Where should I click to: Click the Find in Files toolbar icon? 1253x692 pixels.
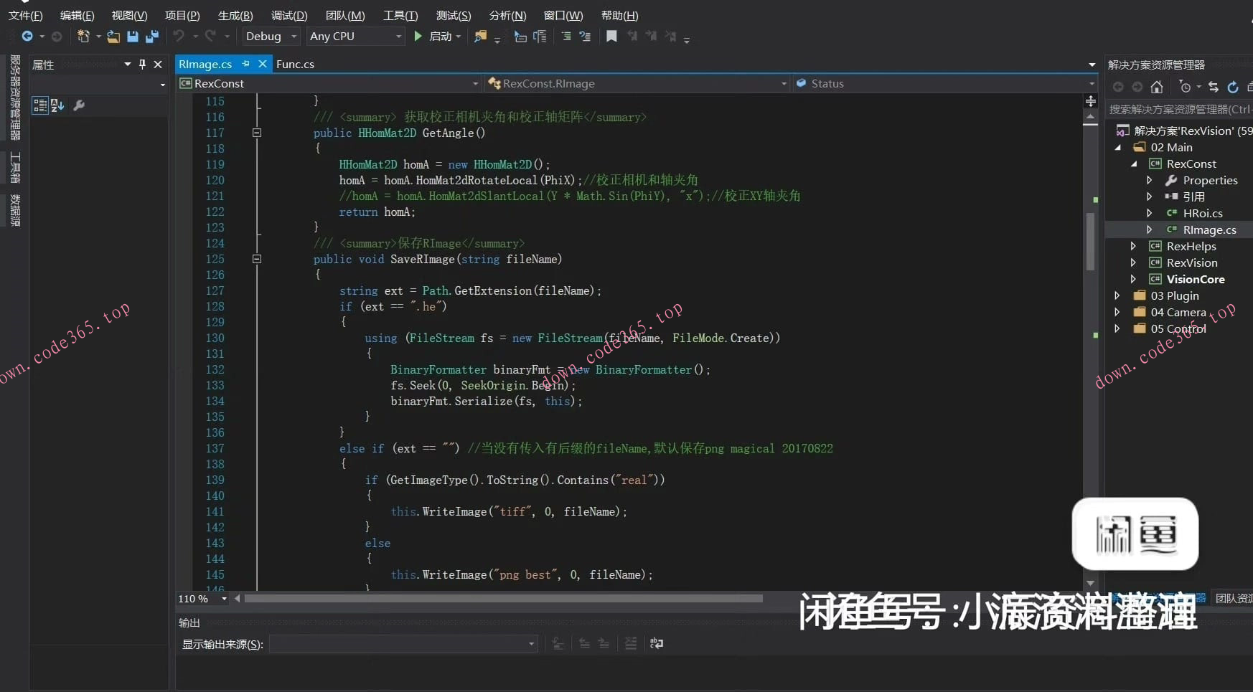pyautogui.click(x=480, y=36)
